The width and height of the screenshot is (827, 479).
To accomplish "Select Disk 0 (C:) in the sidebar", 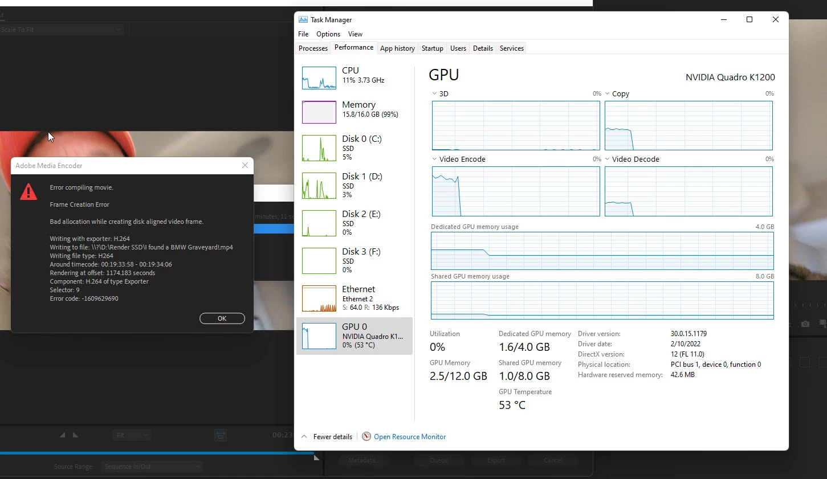I will tap(354, 148).
